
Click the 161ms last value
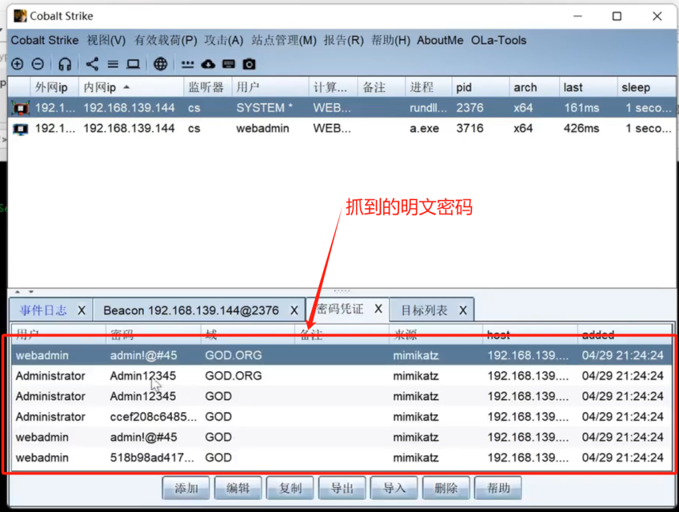pyautogui.click(x=581, y=108)
